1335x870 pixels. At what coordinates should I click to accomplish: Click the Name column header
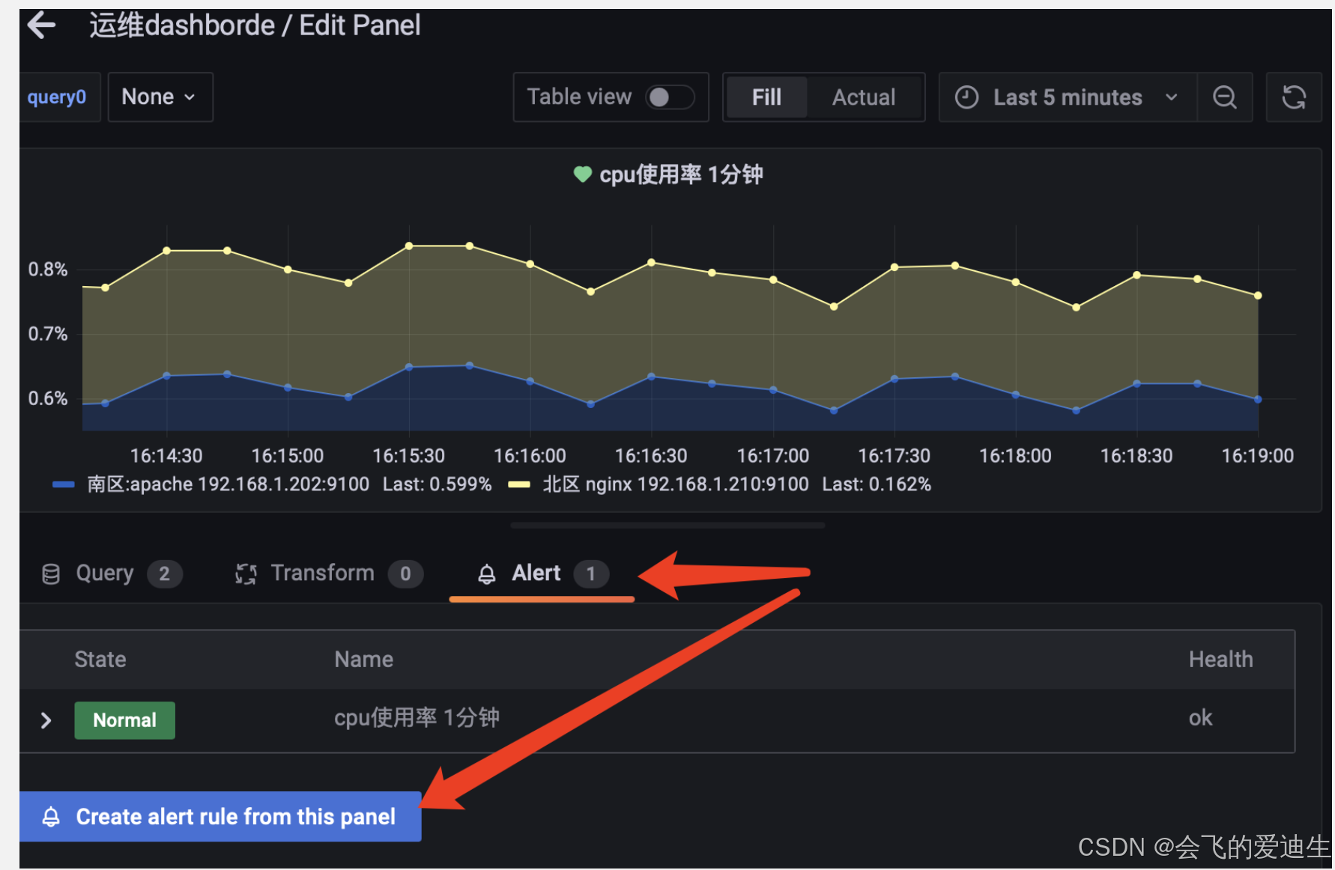[363, 659]
